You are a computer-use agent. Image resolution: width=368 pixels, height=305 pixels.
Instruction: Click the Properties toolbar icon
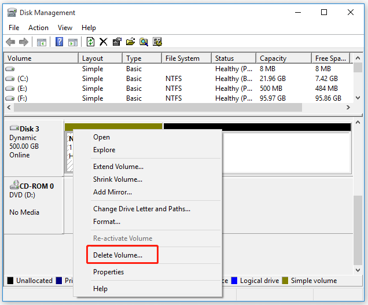pyautogui.click(x=117, y=42)
